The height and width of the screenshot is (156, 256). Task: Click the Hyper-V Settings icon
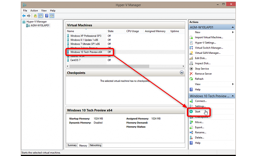point(191,43)
